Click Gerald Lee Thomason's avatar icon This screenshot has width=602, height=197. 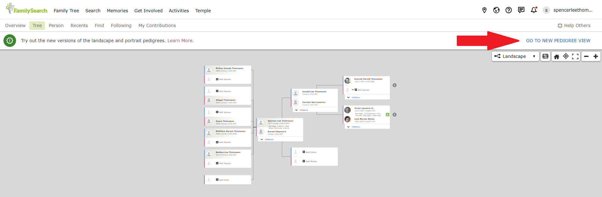pyautogui.click(x=295, y=93)
